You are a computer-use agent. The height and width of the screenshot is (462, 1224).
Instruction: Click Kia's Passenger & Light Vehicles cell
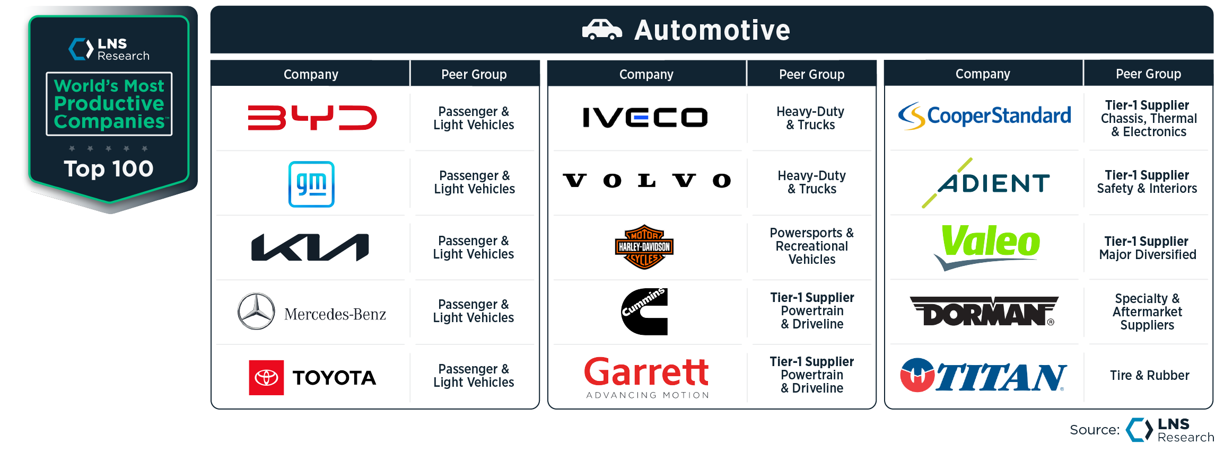coord(474,247)
